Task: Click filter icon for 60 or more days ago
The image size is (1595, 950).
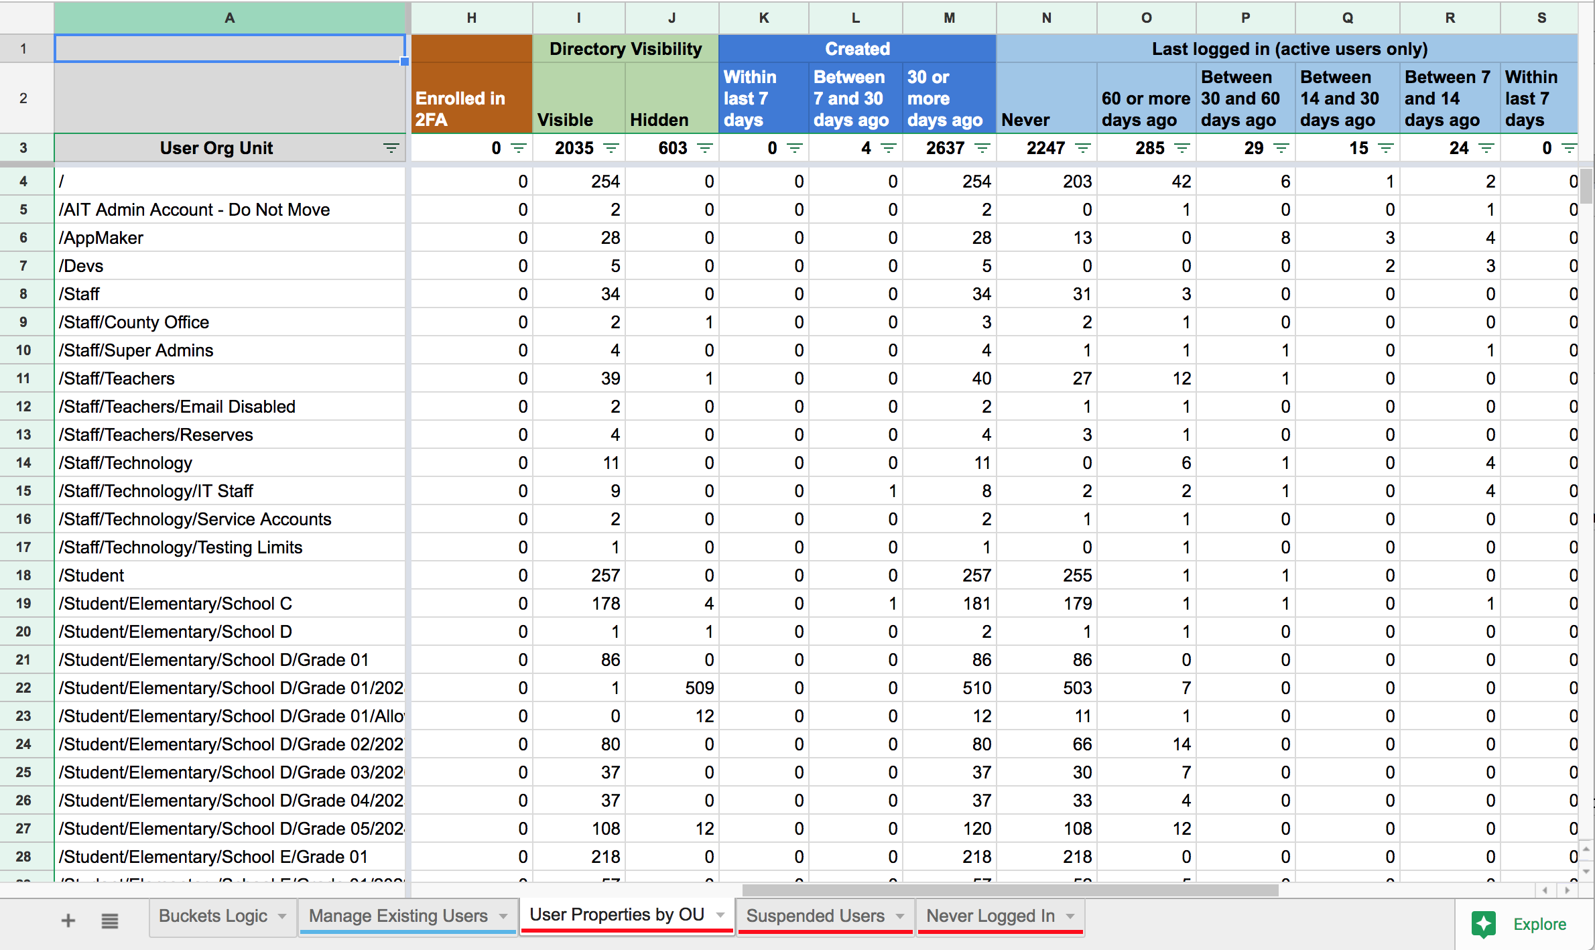Action: click(1182, 148)
